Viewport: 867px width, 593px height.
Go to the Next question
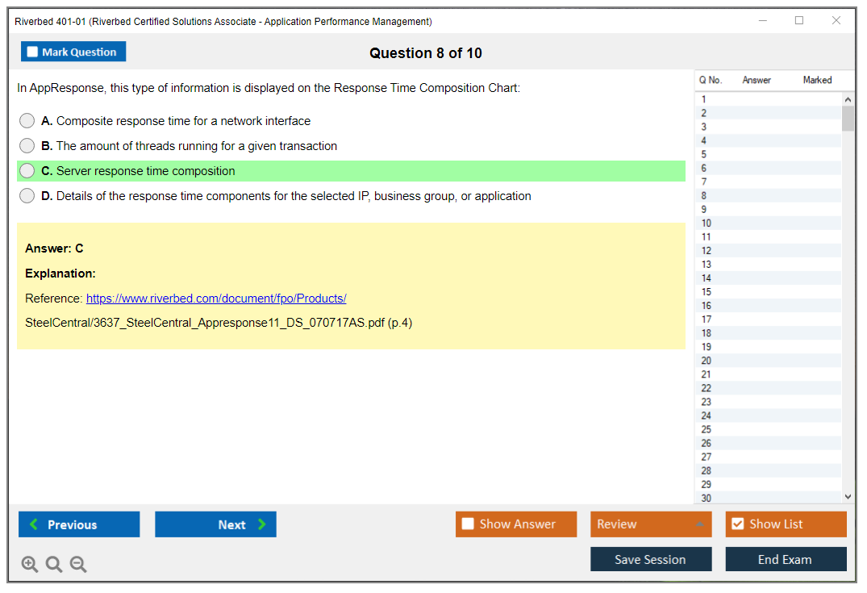215,524
